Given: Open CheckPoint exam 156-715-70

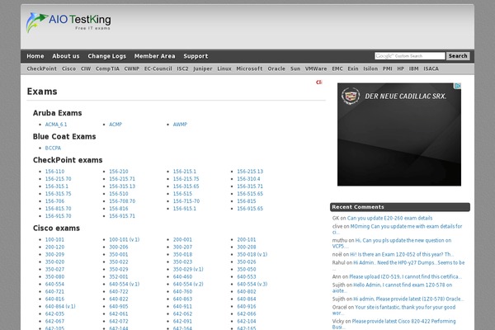Looking at the screenshot, I should pyautogui.click(x=186, y=201).
